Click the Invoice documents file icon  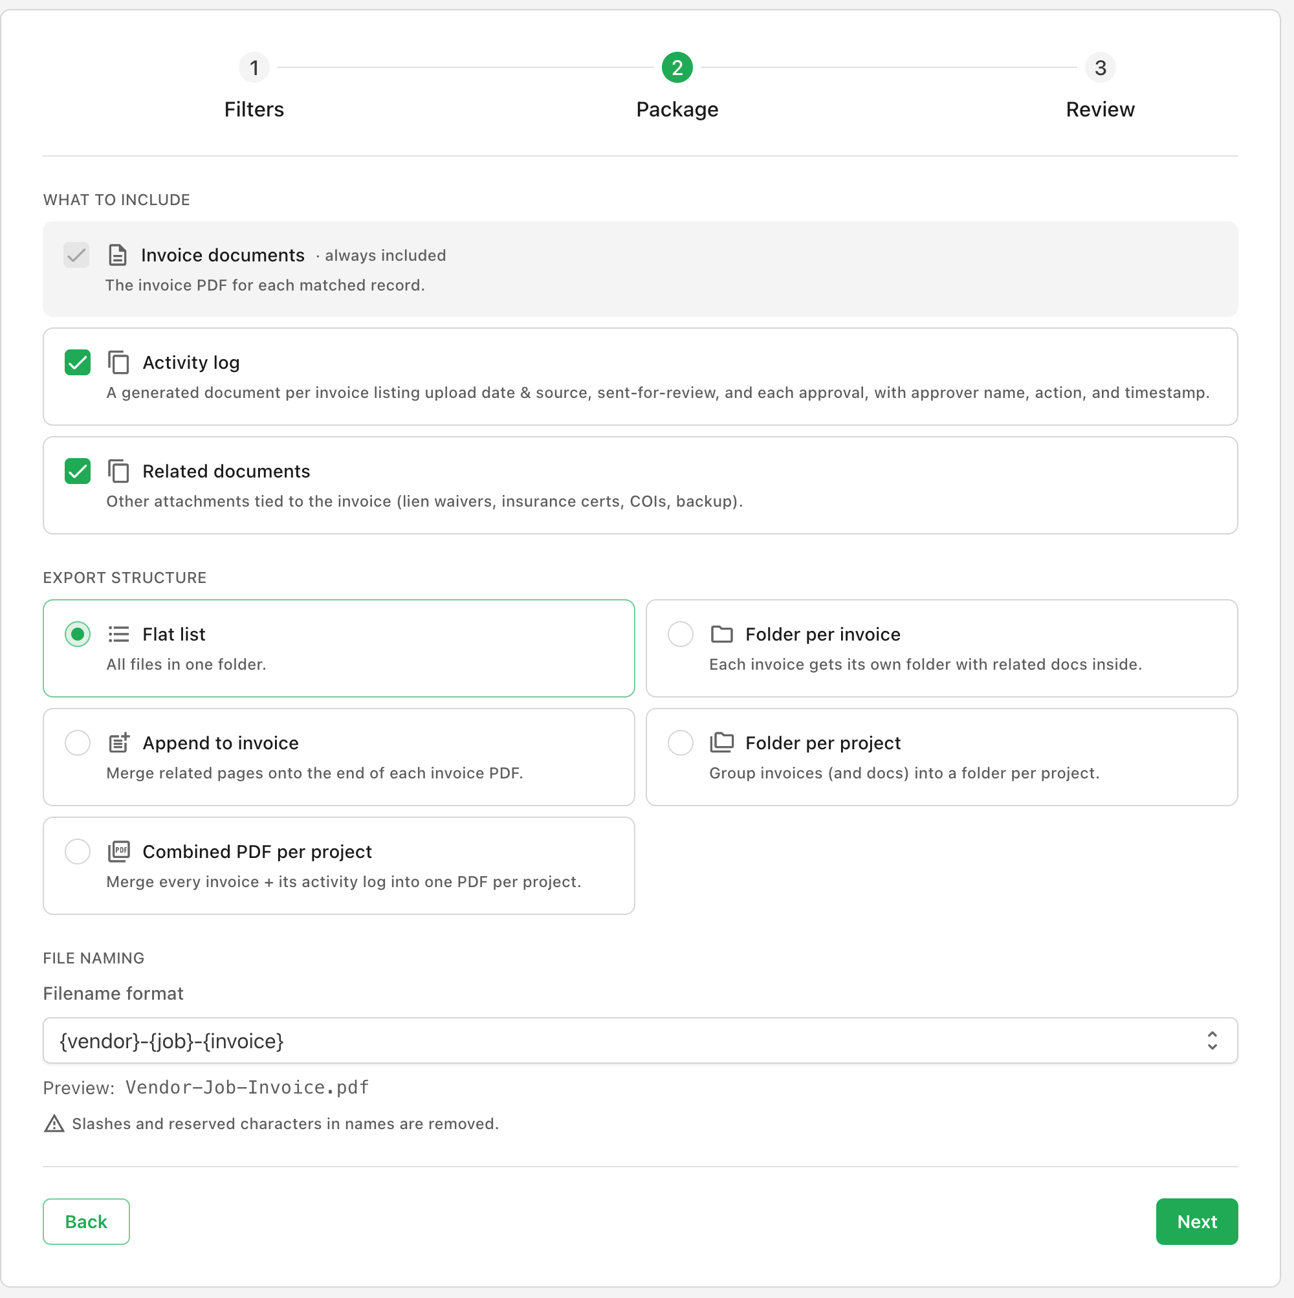point(118,256)
